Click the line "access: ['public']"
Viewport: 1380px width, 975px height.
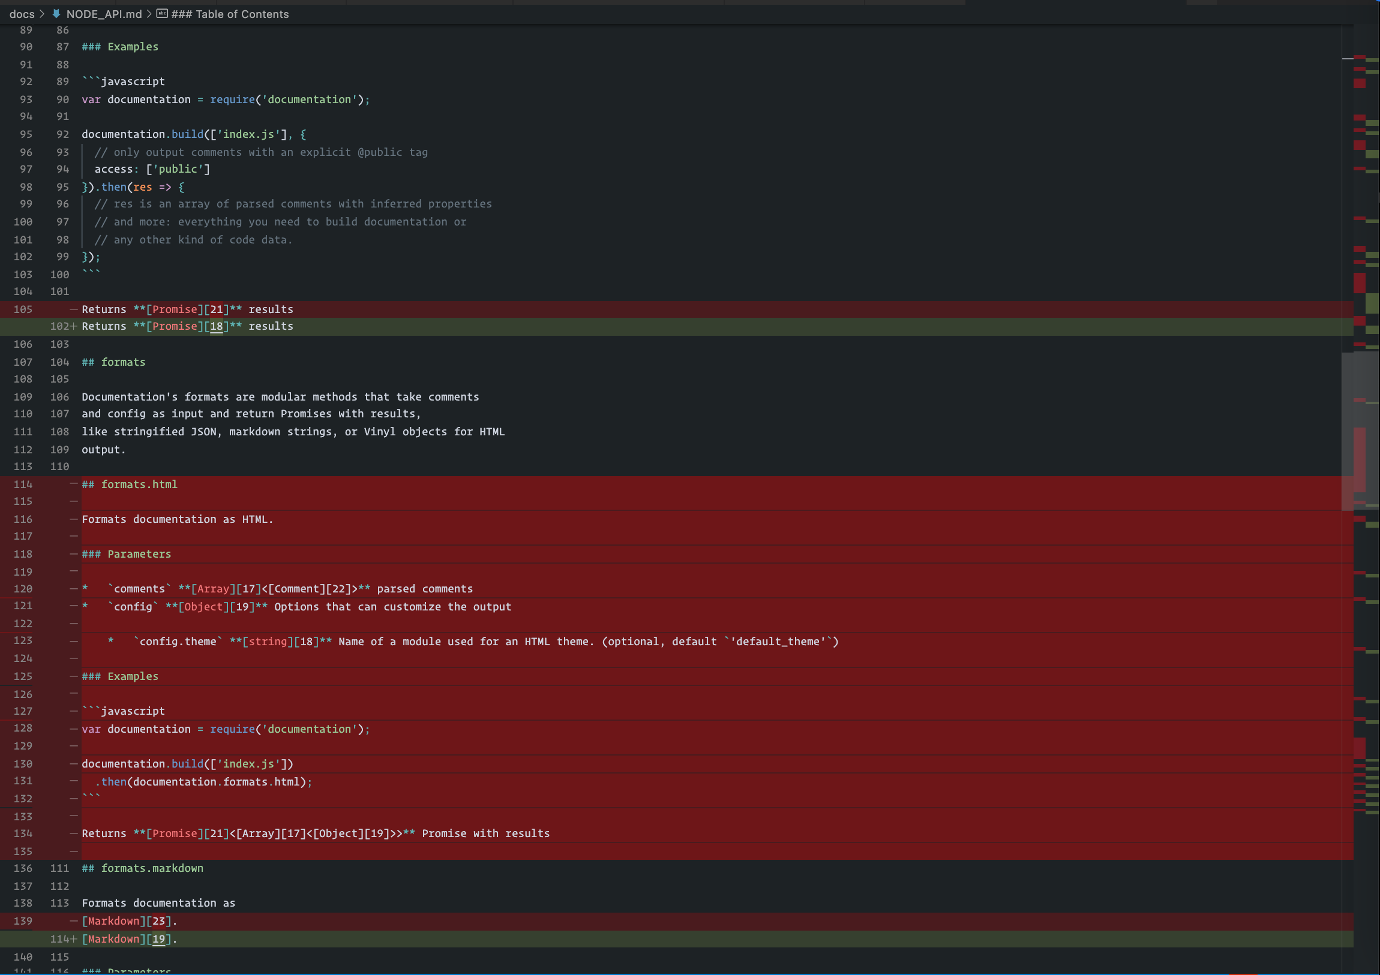pyautogui.click(x=152, y=170)
